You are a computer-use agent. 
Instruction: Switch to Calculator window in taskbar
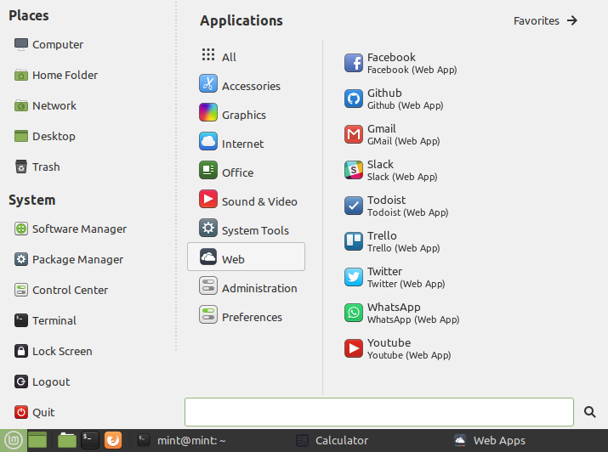(x=332, y=440)
